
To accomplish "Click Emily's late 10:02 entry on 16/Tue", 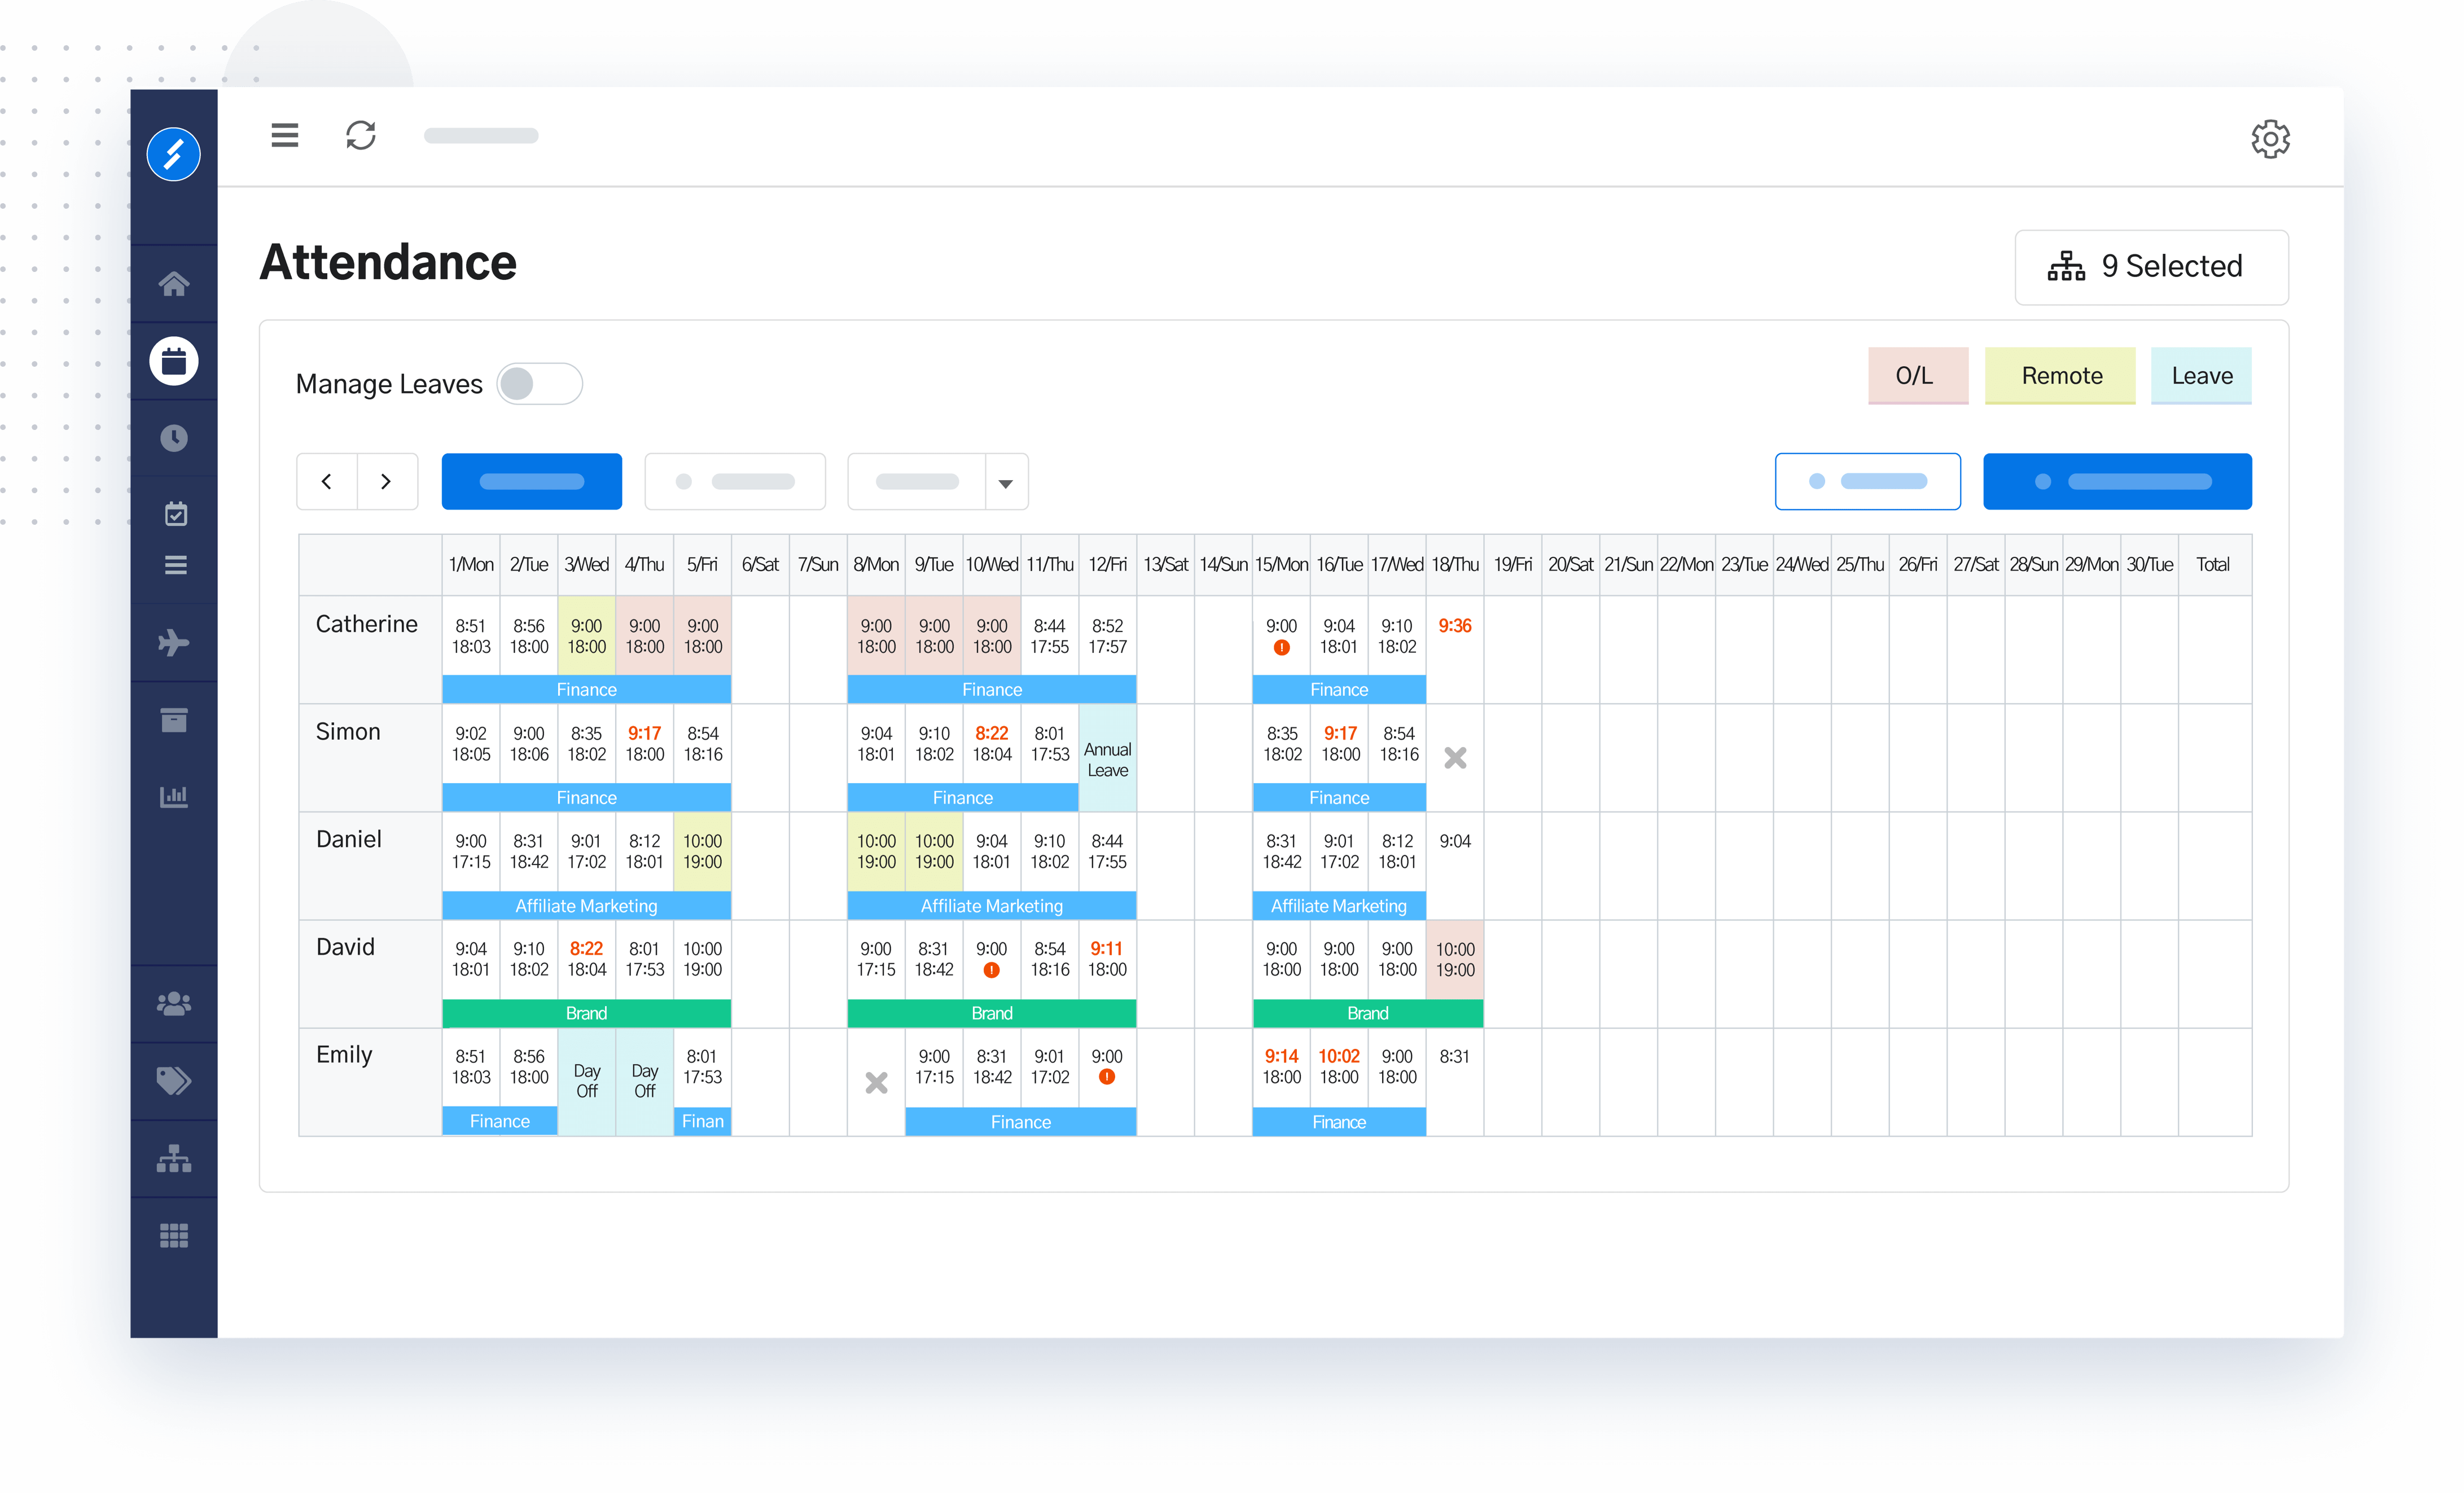I will coord(1339,1057).
